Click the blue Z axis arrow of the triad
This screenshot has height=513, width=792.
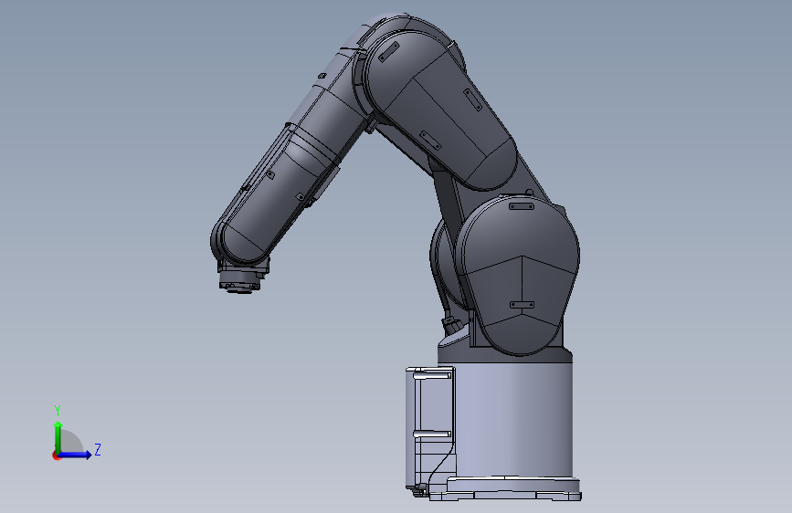coord(75,455)
